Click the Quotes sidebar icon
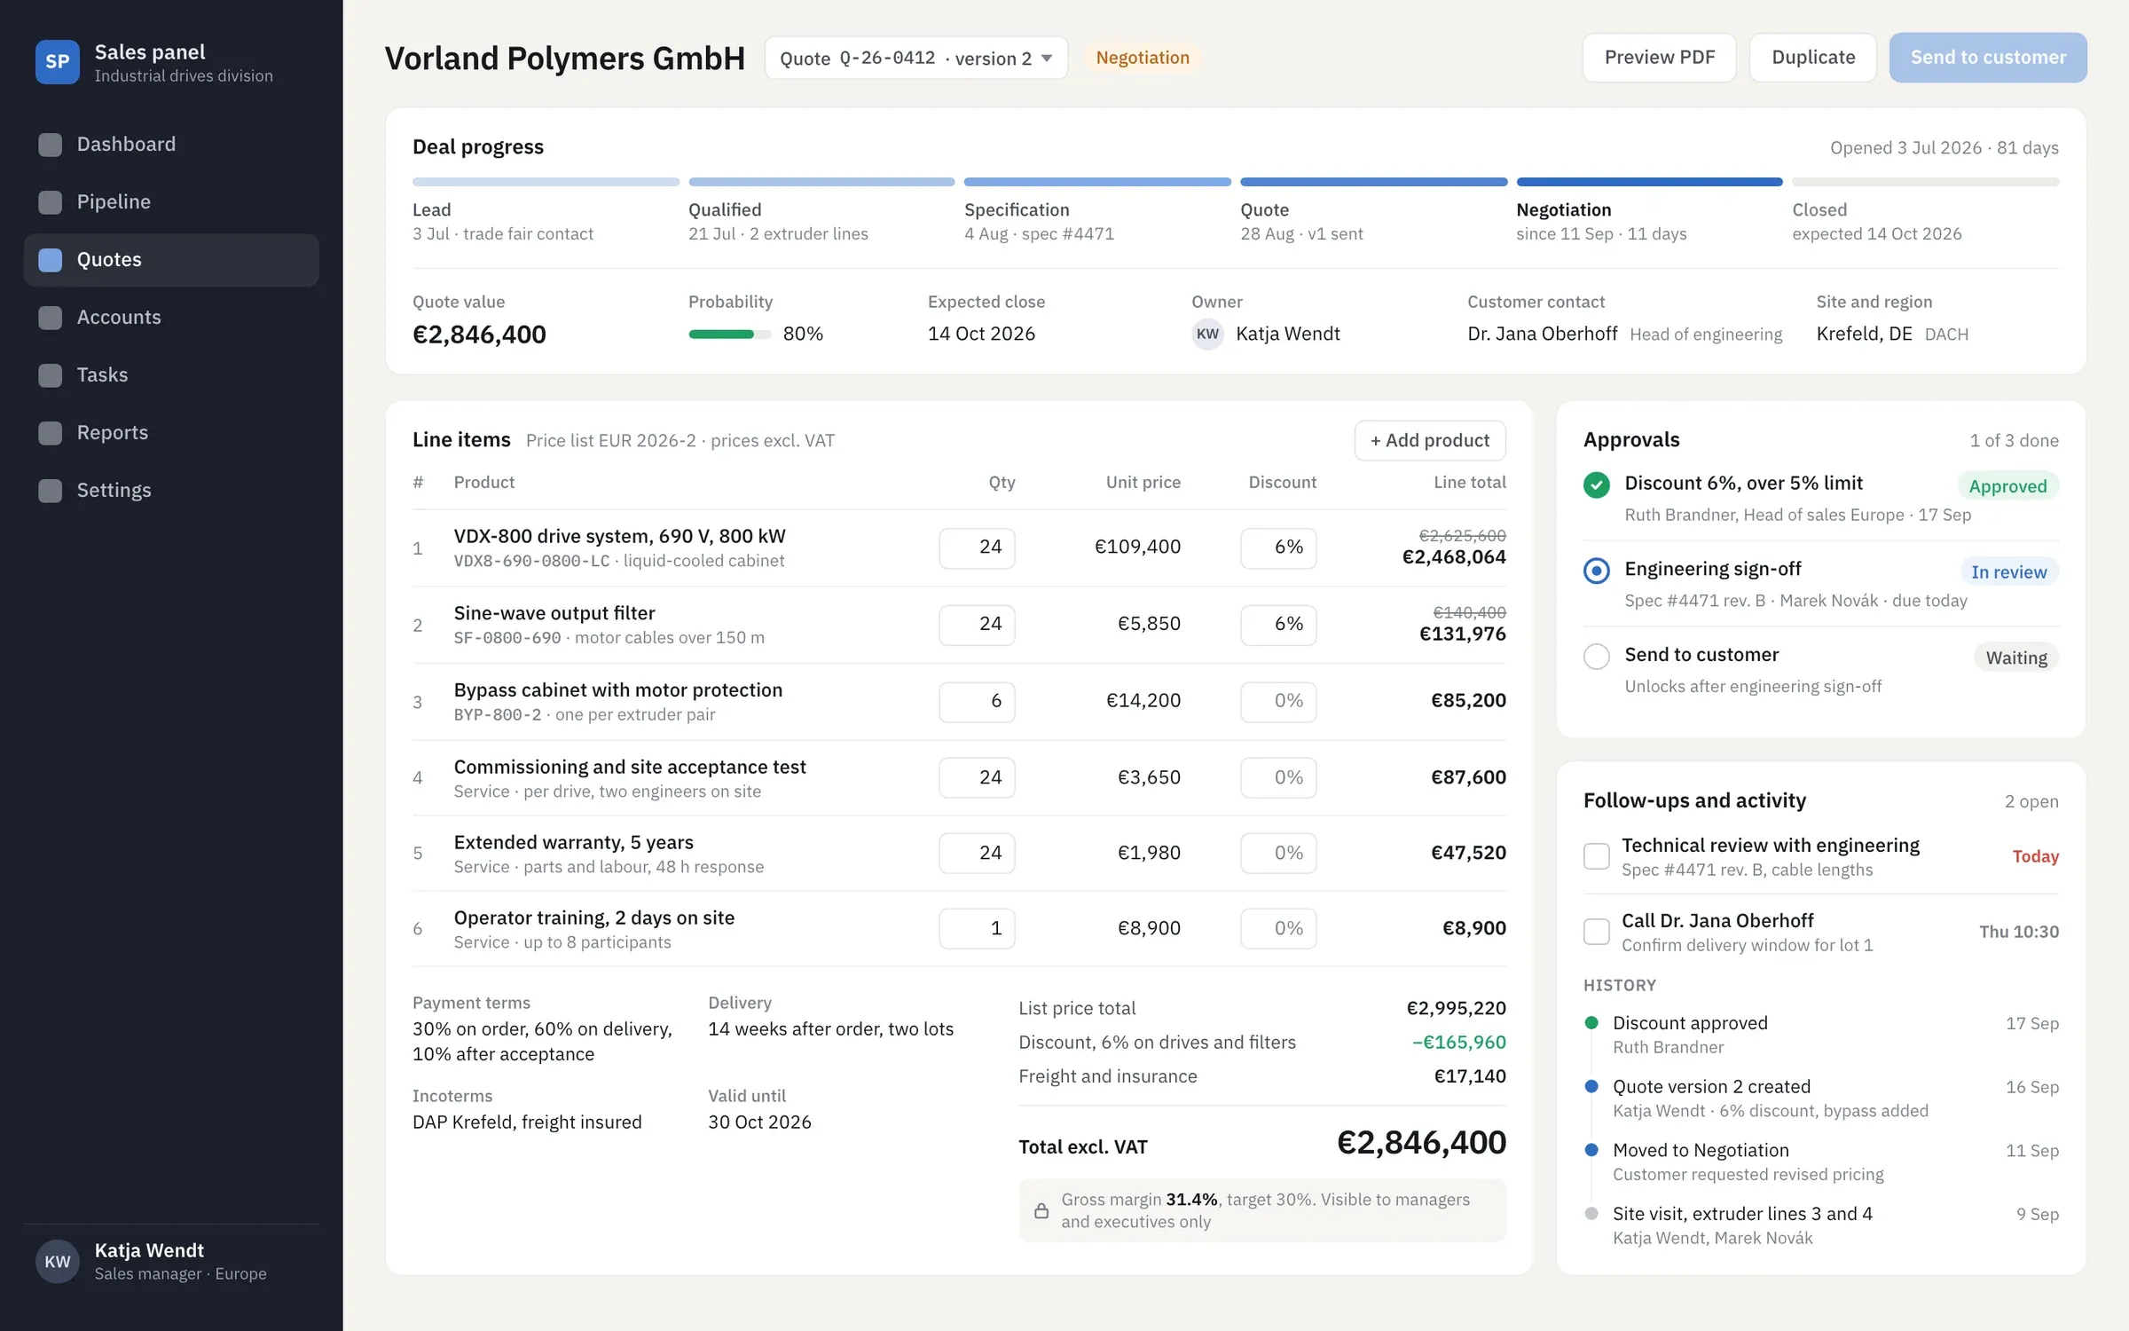The image size is (2129, 1331). [x=51, y=260]
